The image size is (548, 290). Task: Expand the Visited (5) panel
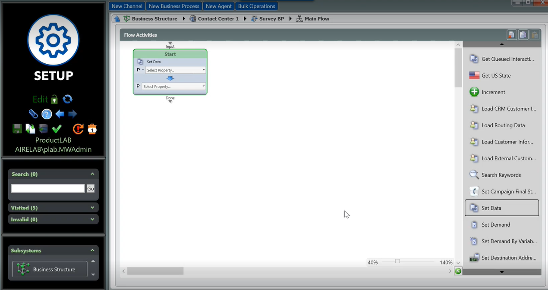coord(92,208)
